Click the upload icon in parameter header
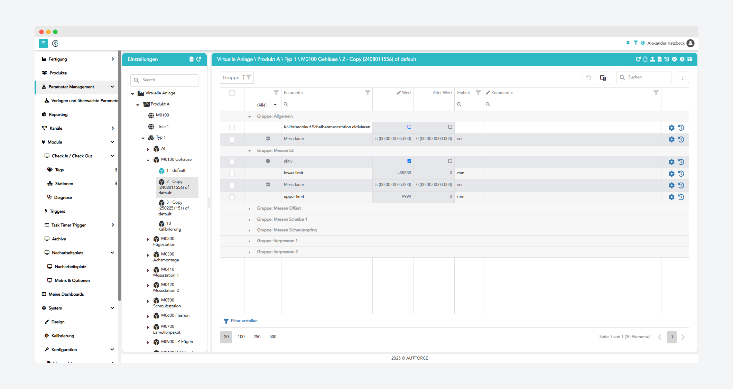 point(652,59)
